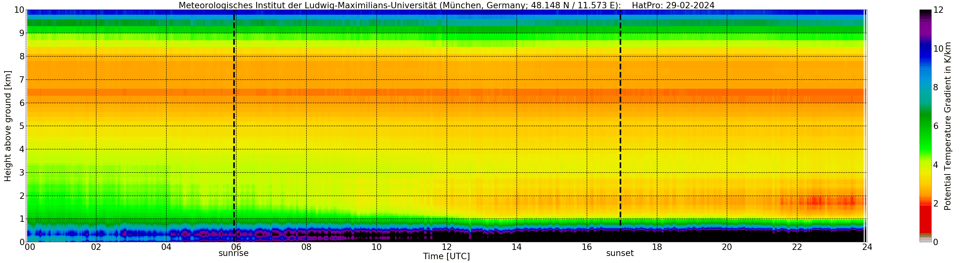This screenshot has width=962, height=263.
Task: Click the x-axis tick label '24'
Action: click(867, 247)
